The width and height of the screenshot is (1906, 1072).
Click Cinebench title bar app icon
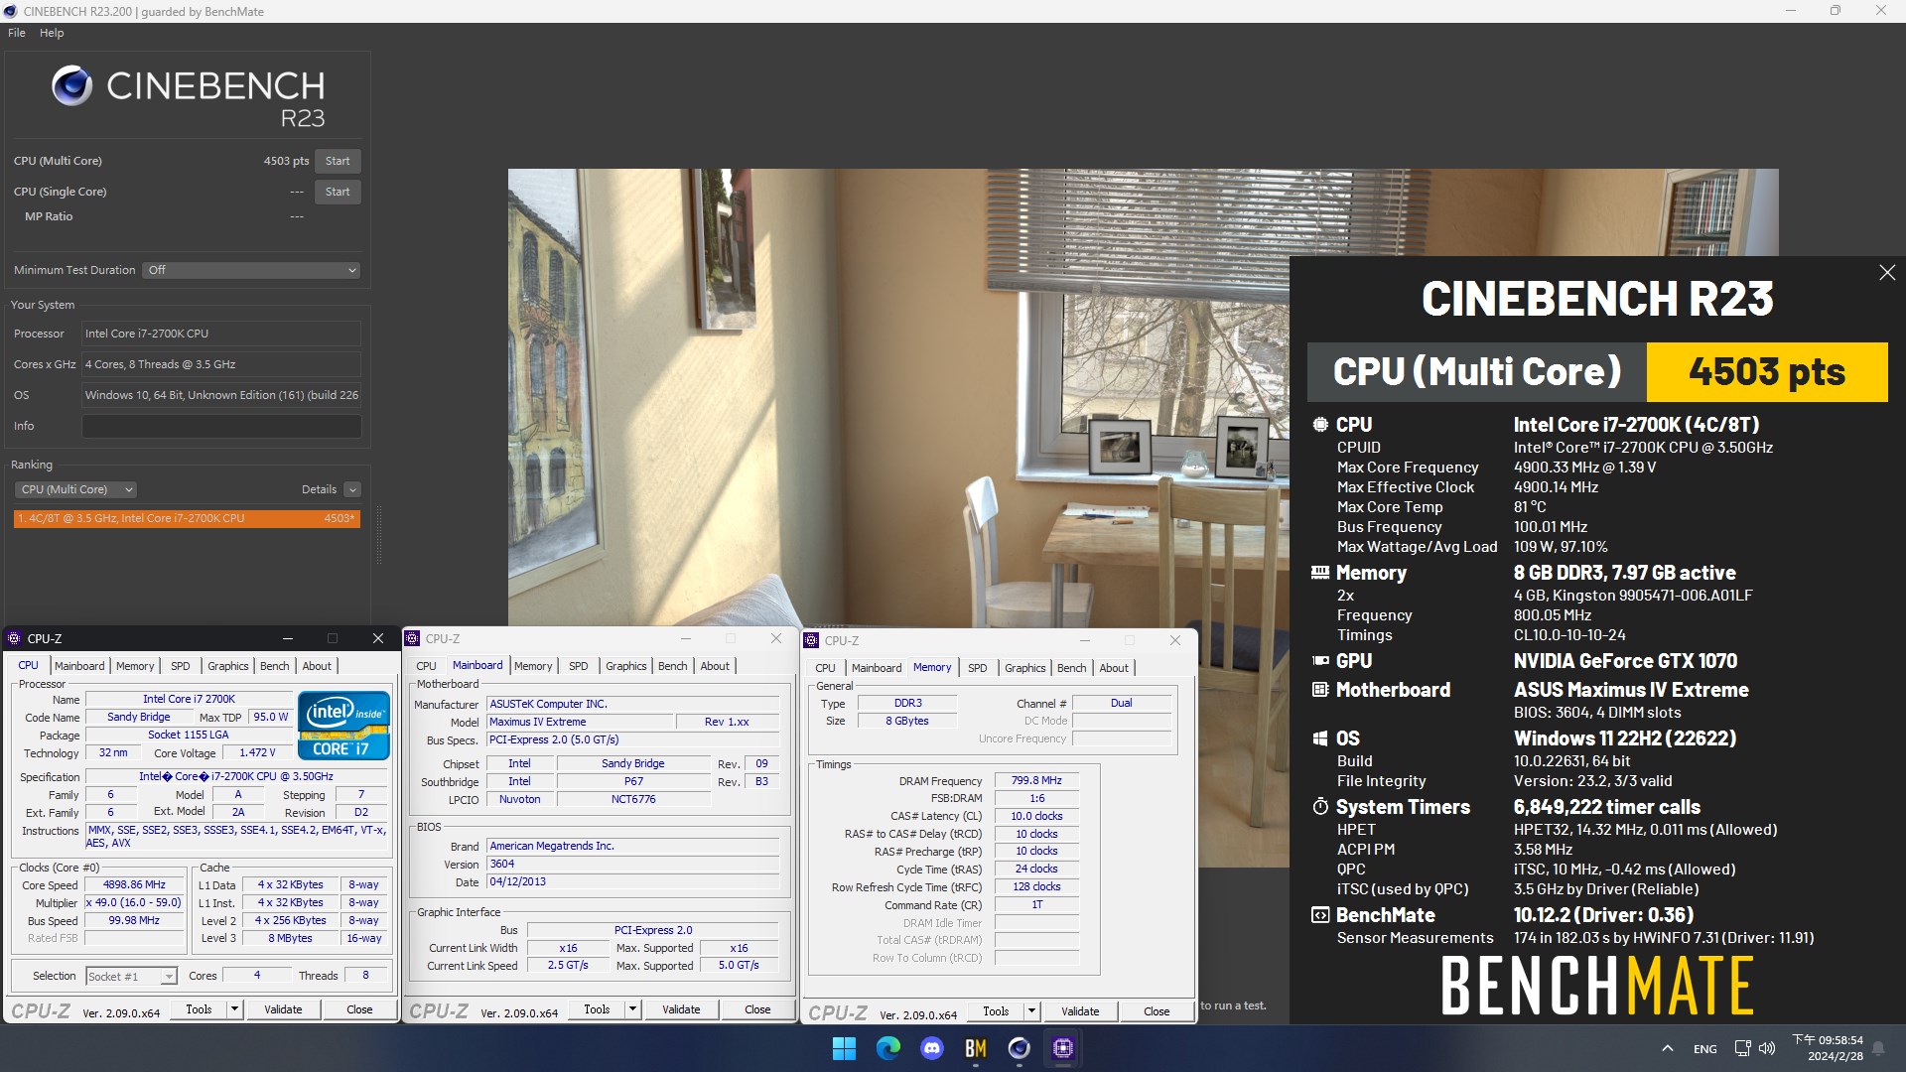(10, 11)
